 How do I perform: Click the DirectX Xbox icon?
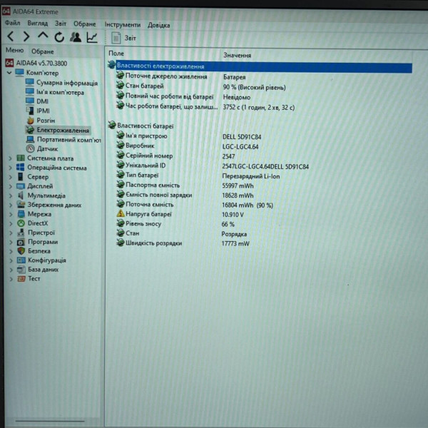coord(21,223)
